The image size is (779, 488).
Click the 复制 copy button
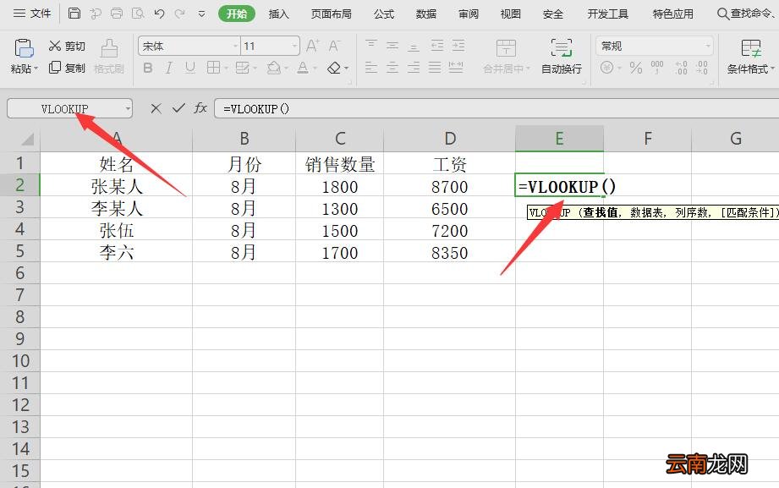67,68
